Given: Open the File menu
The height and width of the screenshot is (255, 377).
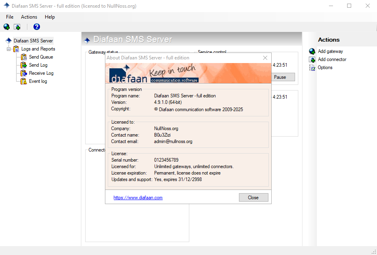Looking at the screenshot, I should [10, 17].
